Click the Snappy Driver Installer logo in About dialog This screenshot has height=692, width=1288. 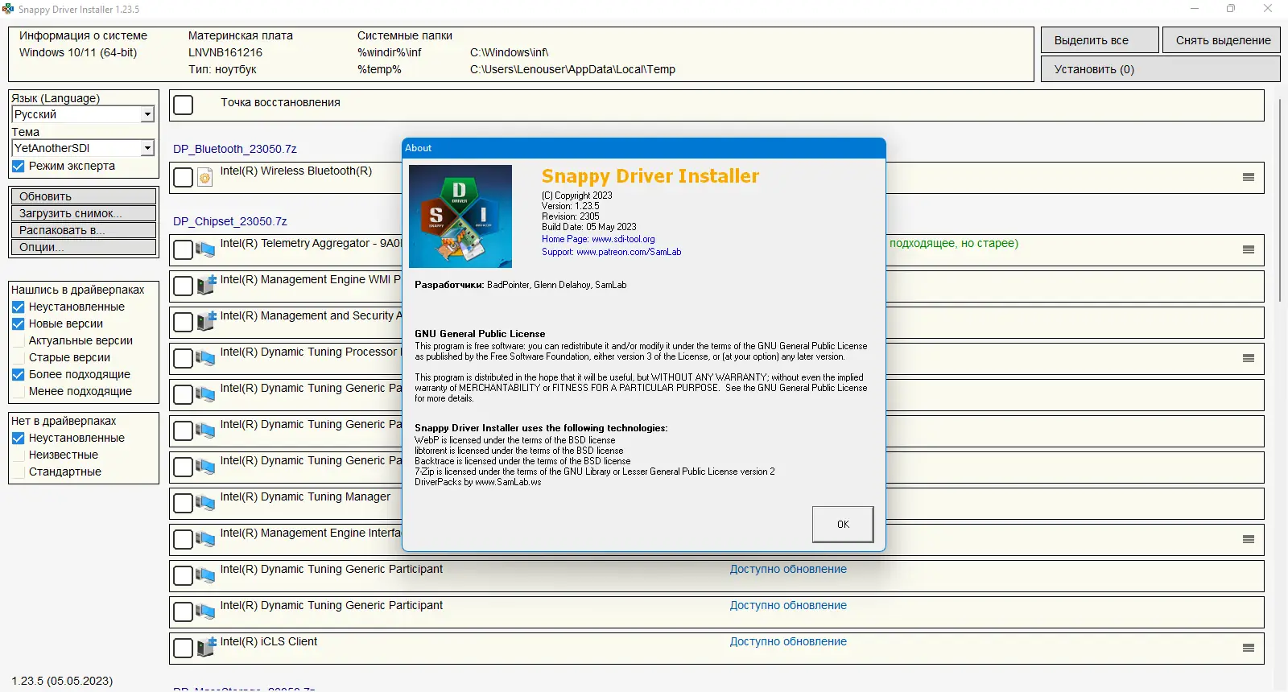(x=460, y=216)
